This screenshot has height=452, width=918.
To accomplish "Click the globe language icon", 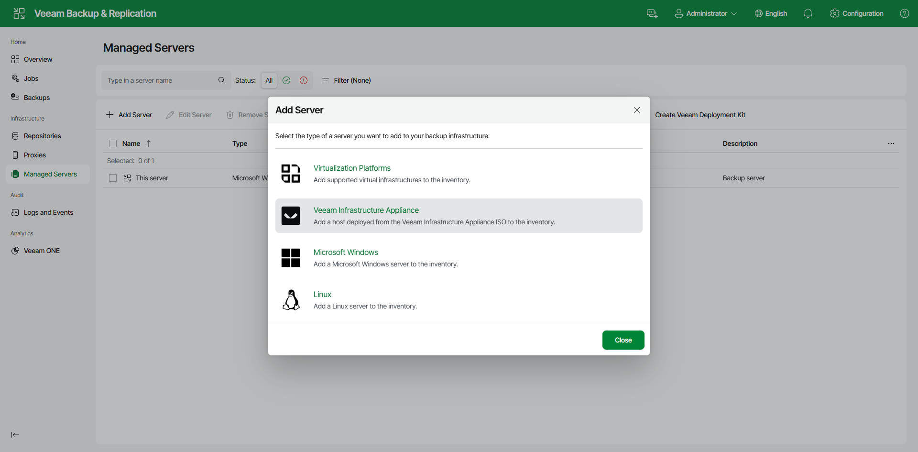I will [759, 13].
